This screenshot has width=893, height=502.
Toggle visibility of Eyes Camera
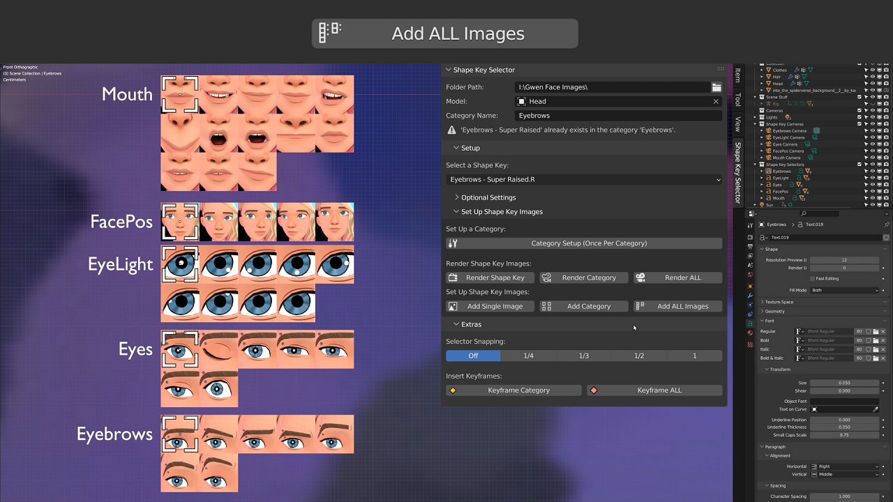tap(873, 144)
